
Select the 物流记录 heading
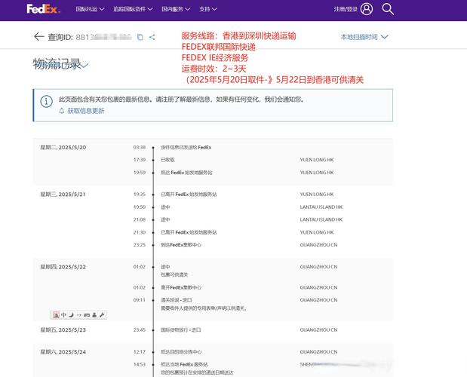click(x=57, y=63)
